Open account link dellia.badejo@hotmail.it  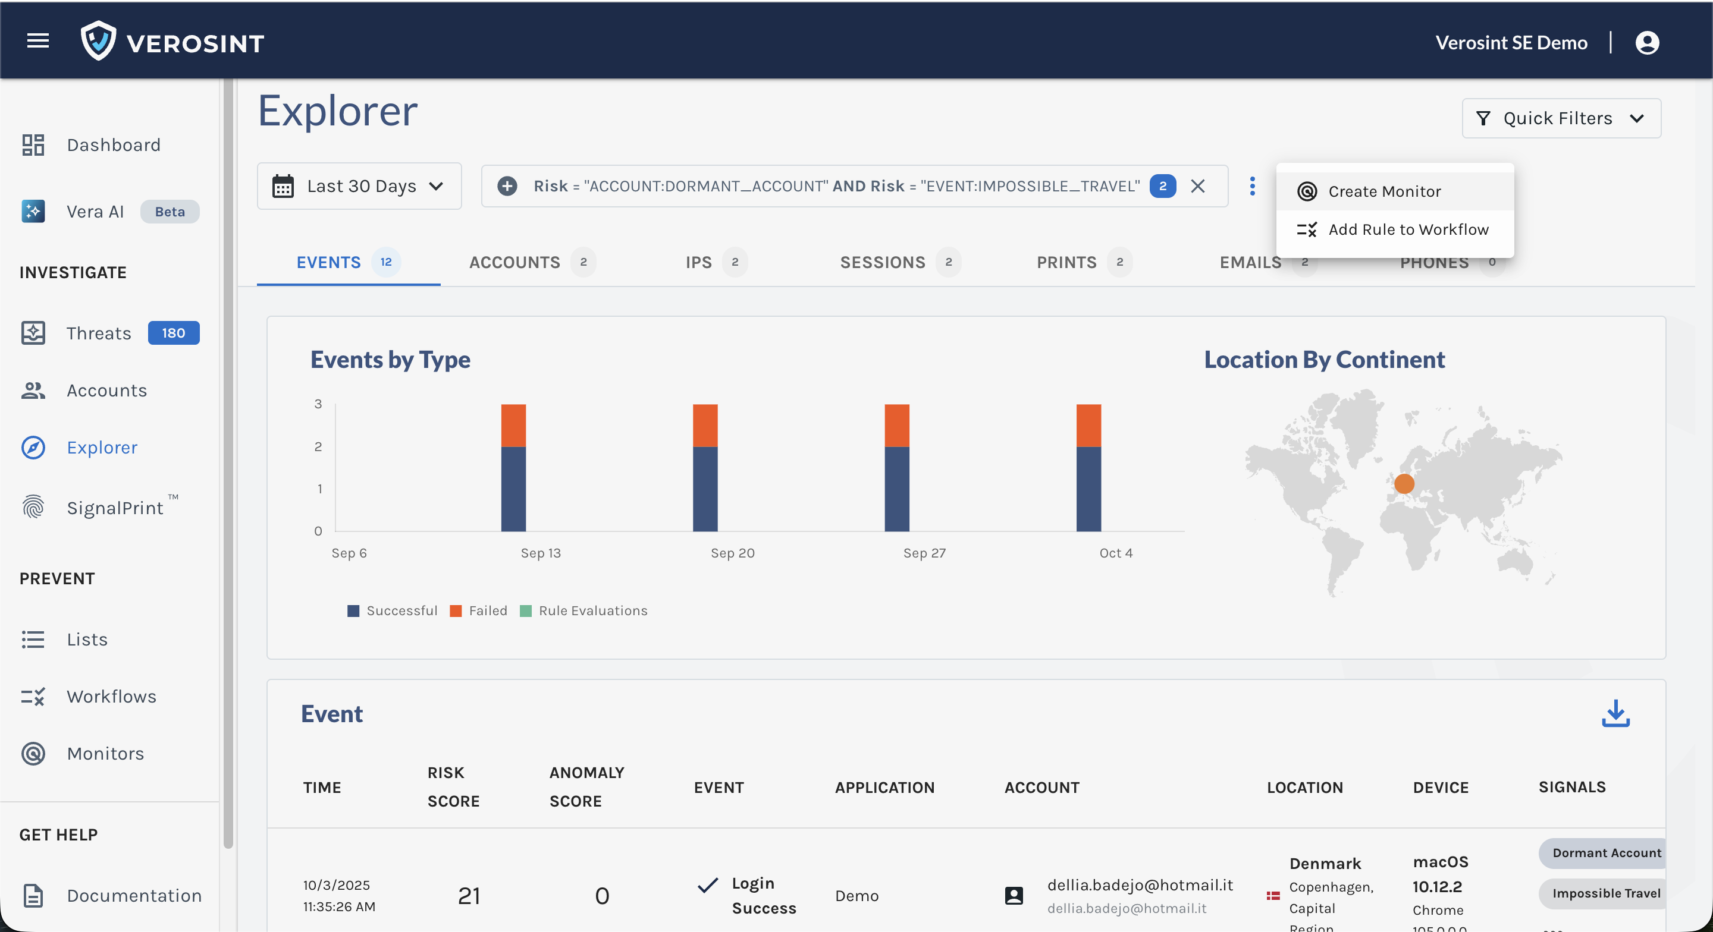pos(1140,885)
